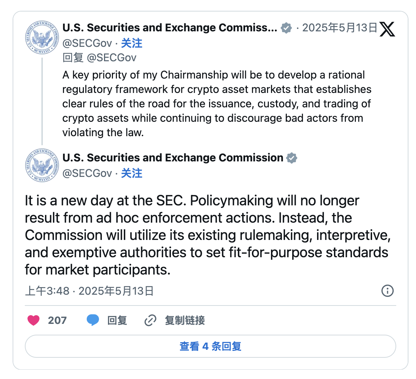
Task: Expand the 查看 4 条回复 replies button
Action: tap(210, 346)
